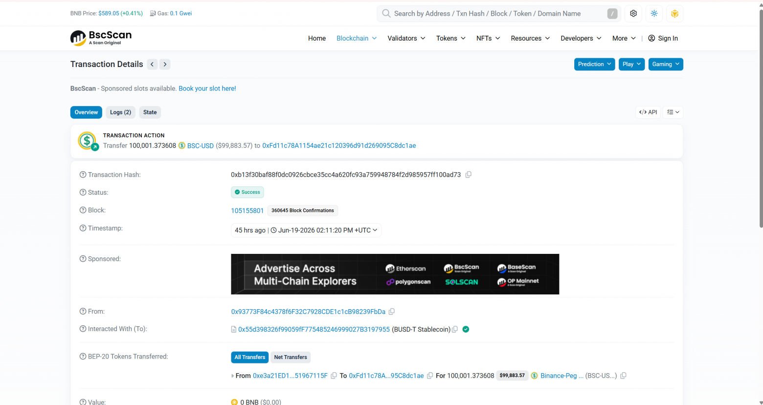Click the help icon beside Sponsored
The height and width of the screenshot is (405, 763).
[83, 259]
